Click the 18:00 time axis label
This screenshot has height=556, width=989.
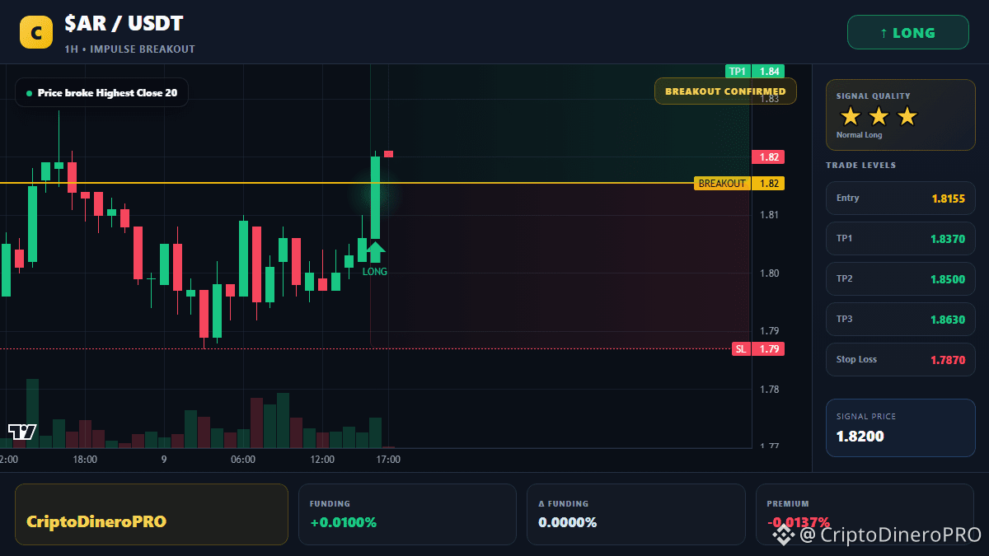point(85,460)
